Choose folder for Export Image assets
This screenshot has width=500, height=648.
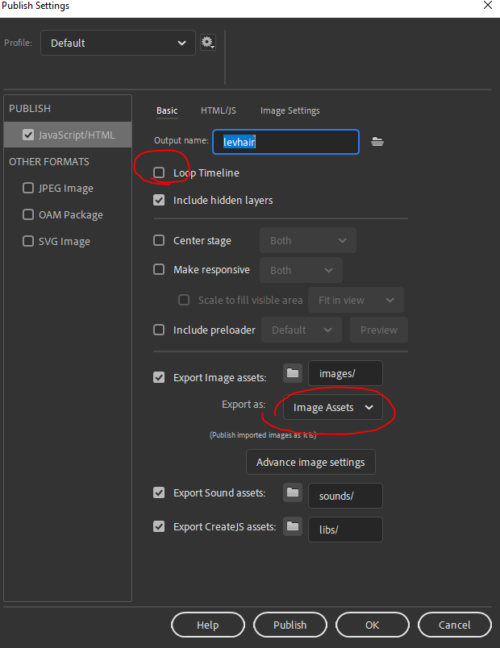(x=293, y=373)
